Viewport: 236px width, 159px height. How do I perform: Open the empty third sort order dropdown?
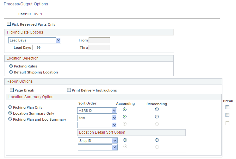point(97,125)
